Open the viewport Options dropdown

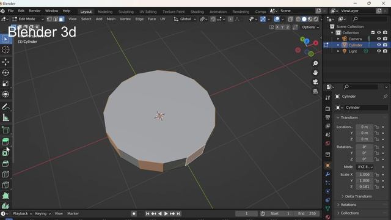pyautogui.click(x=310, y=27)
